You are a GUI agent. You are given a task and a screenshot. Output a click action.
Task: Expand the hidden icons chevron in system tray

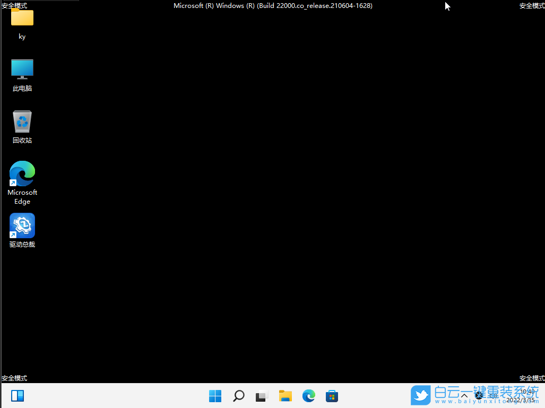click(x=464, y=396)
